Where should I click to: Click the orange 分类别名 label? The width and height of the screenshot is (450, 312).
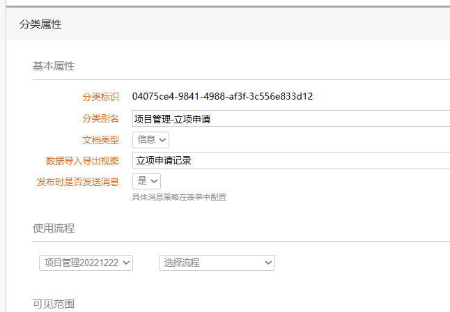[x=101, y=119]
